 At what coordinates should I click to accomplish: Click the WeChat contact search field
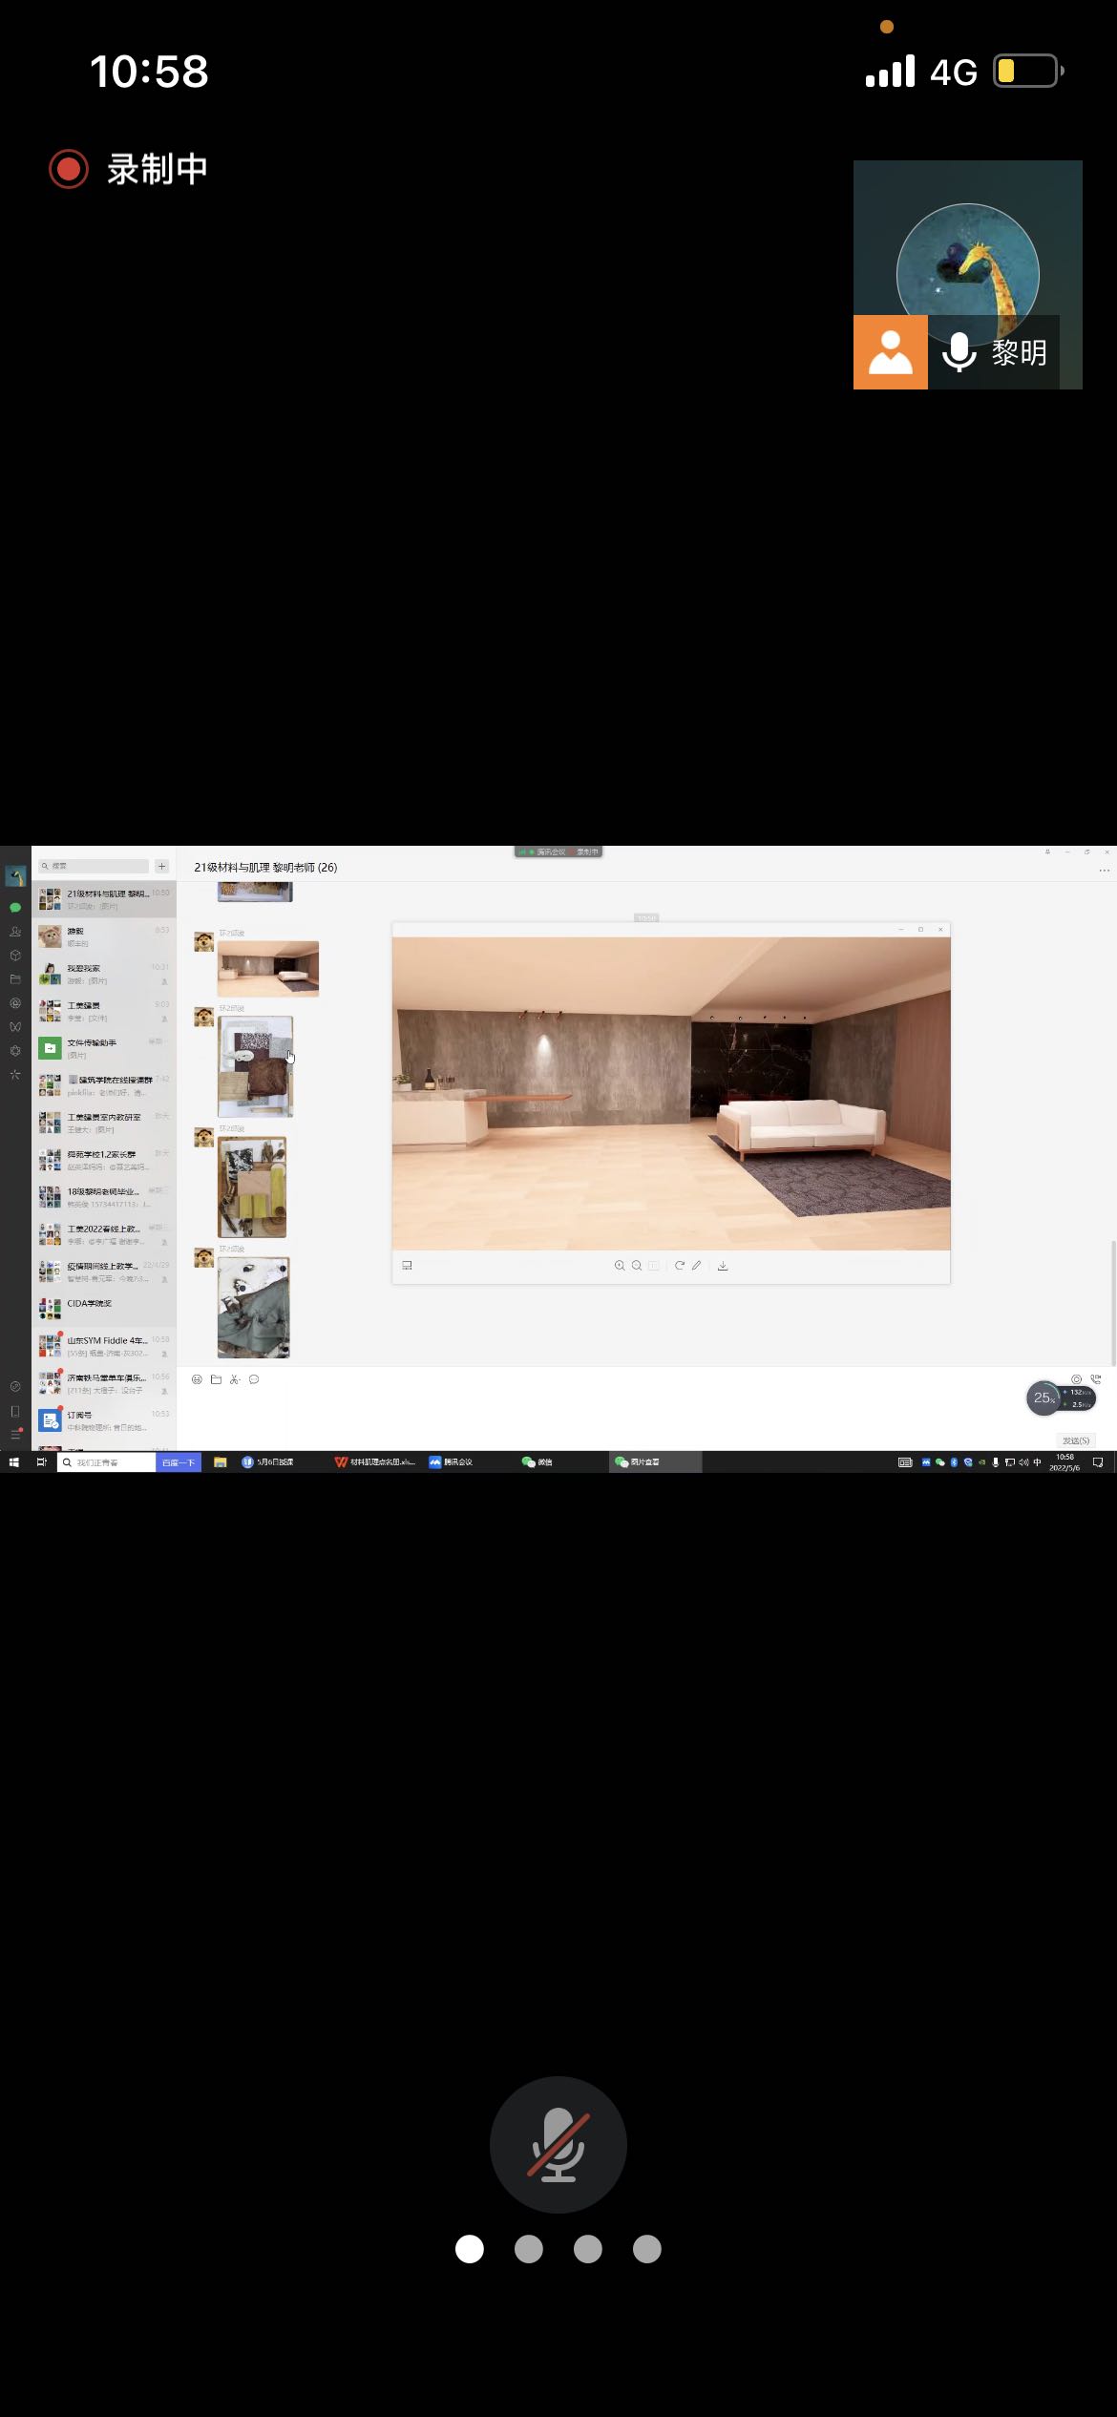pyautogui.click(x=95, y=866)
